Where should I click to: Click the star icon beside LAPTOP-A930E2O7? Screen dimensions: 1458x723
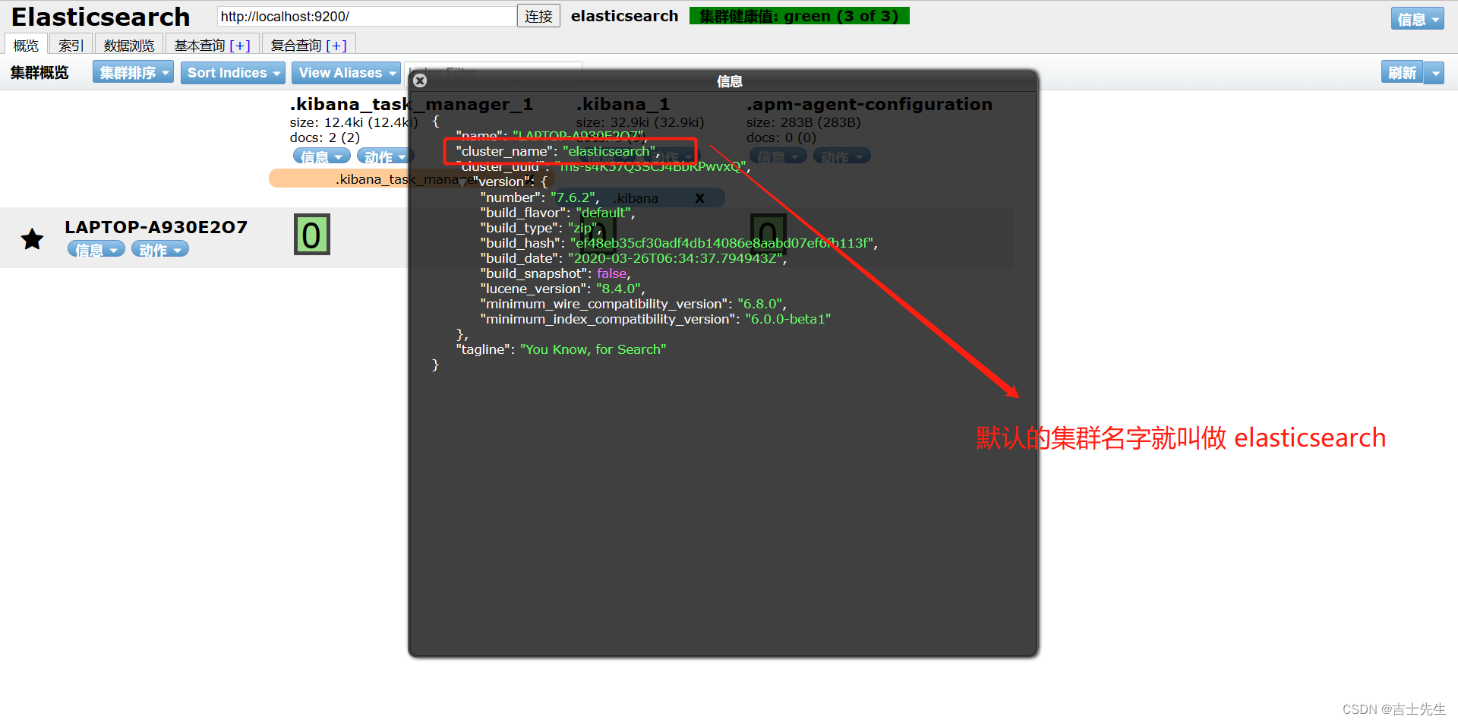[x=32, y=239]
